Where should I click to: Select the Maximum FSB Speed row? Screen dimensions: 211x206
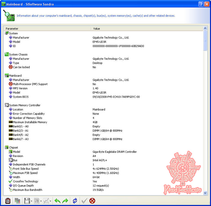(x=103, y=173)
